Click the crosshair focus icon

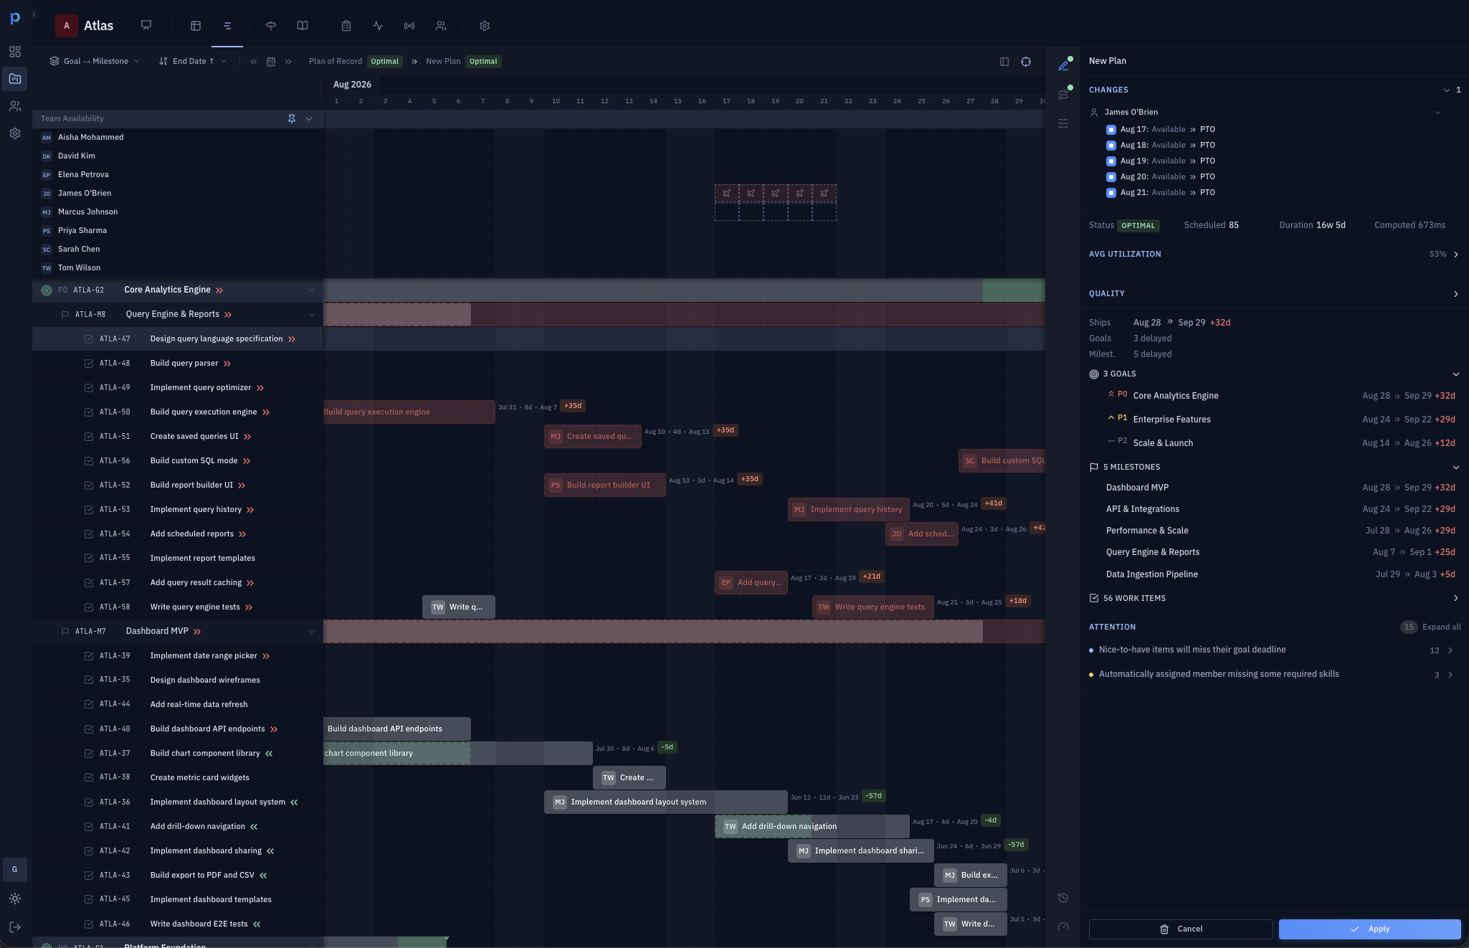point(1026,62)
